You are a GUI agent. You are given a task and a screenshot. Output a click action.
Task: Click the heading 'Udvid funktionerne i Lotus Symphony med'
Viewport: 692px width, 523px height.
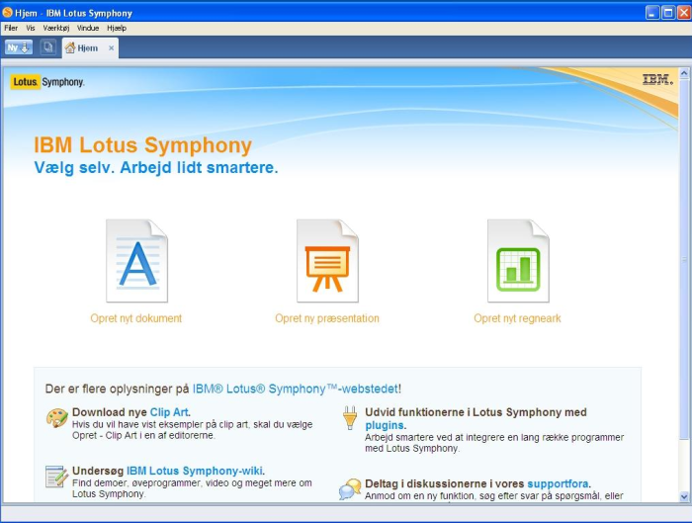click(x=476, y=412)
